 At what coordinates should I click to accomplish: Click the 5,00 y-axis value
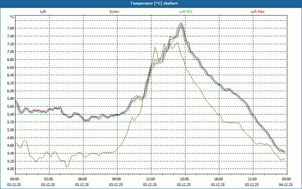pyautogui.click(x=10, y=130)
